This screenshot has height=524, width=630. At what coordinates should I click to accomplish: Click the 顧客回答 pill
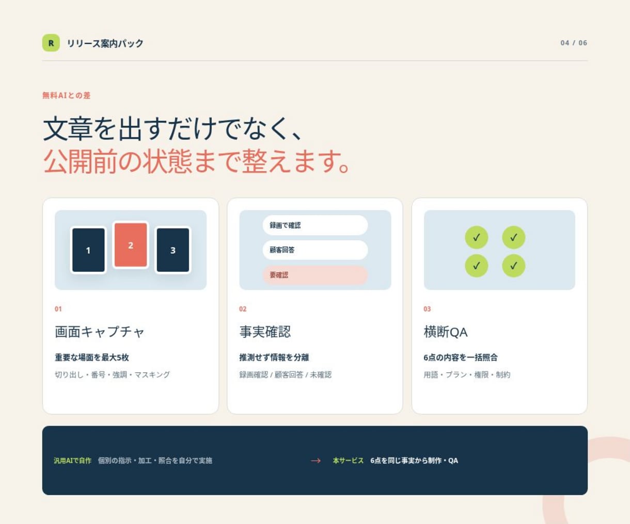[315, 250]
